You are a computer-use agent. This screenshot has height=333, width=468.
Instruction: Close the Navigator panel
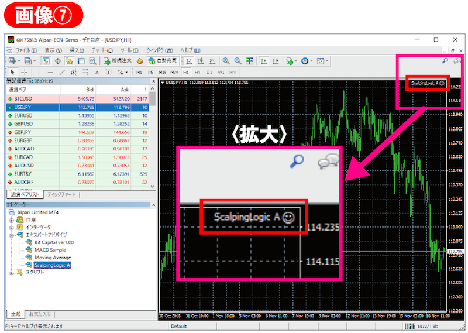coord(154,205)
